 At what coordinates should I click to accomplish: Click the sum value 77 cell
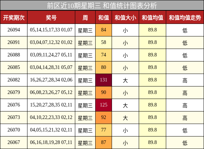coord(103,130)
